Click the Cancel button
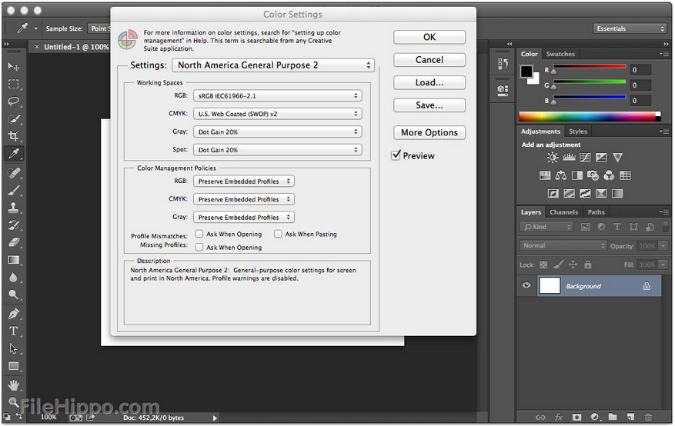Image resolution: width=675 pixels, height=426 pixels. tap(429, 60)
